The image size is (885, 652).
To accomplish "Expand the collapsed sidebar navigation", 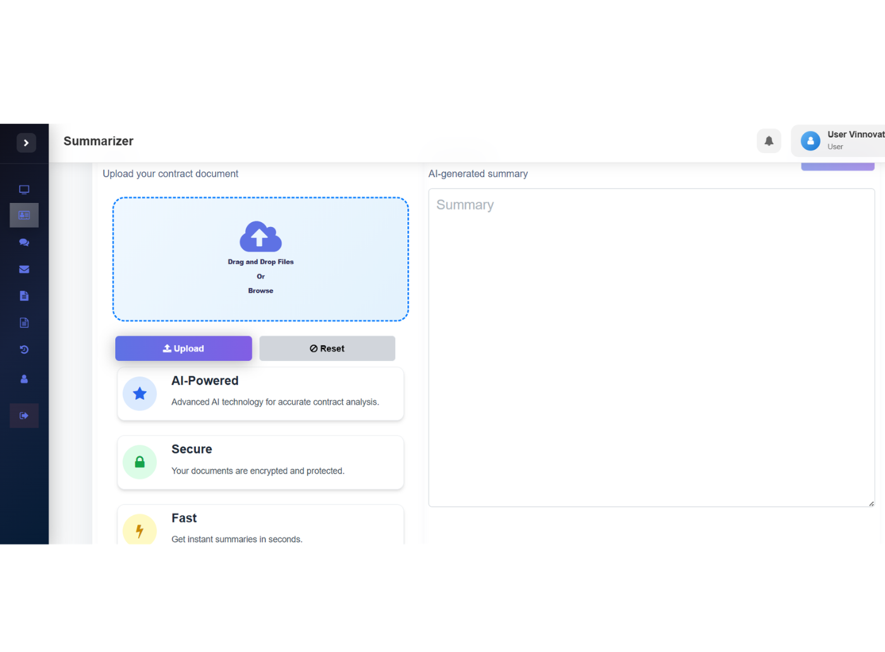I will [25, 142].
